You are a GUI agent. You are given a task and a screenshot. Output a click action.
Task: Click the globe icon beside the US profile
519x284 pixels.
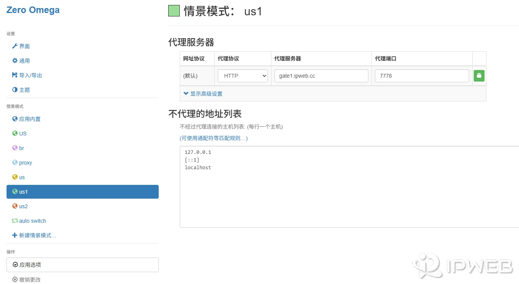point(15,133)
